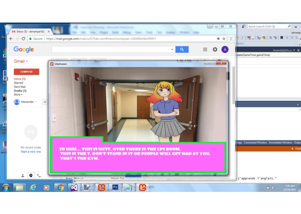Click Publish in Visual Studio status bar

click(296, 149)
